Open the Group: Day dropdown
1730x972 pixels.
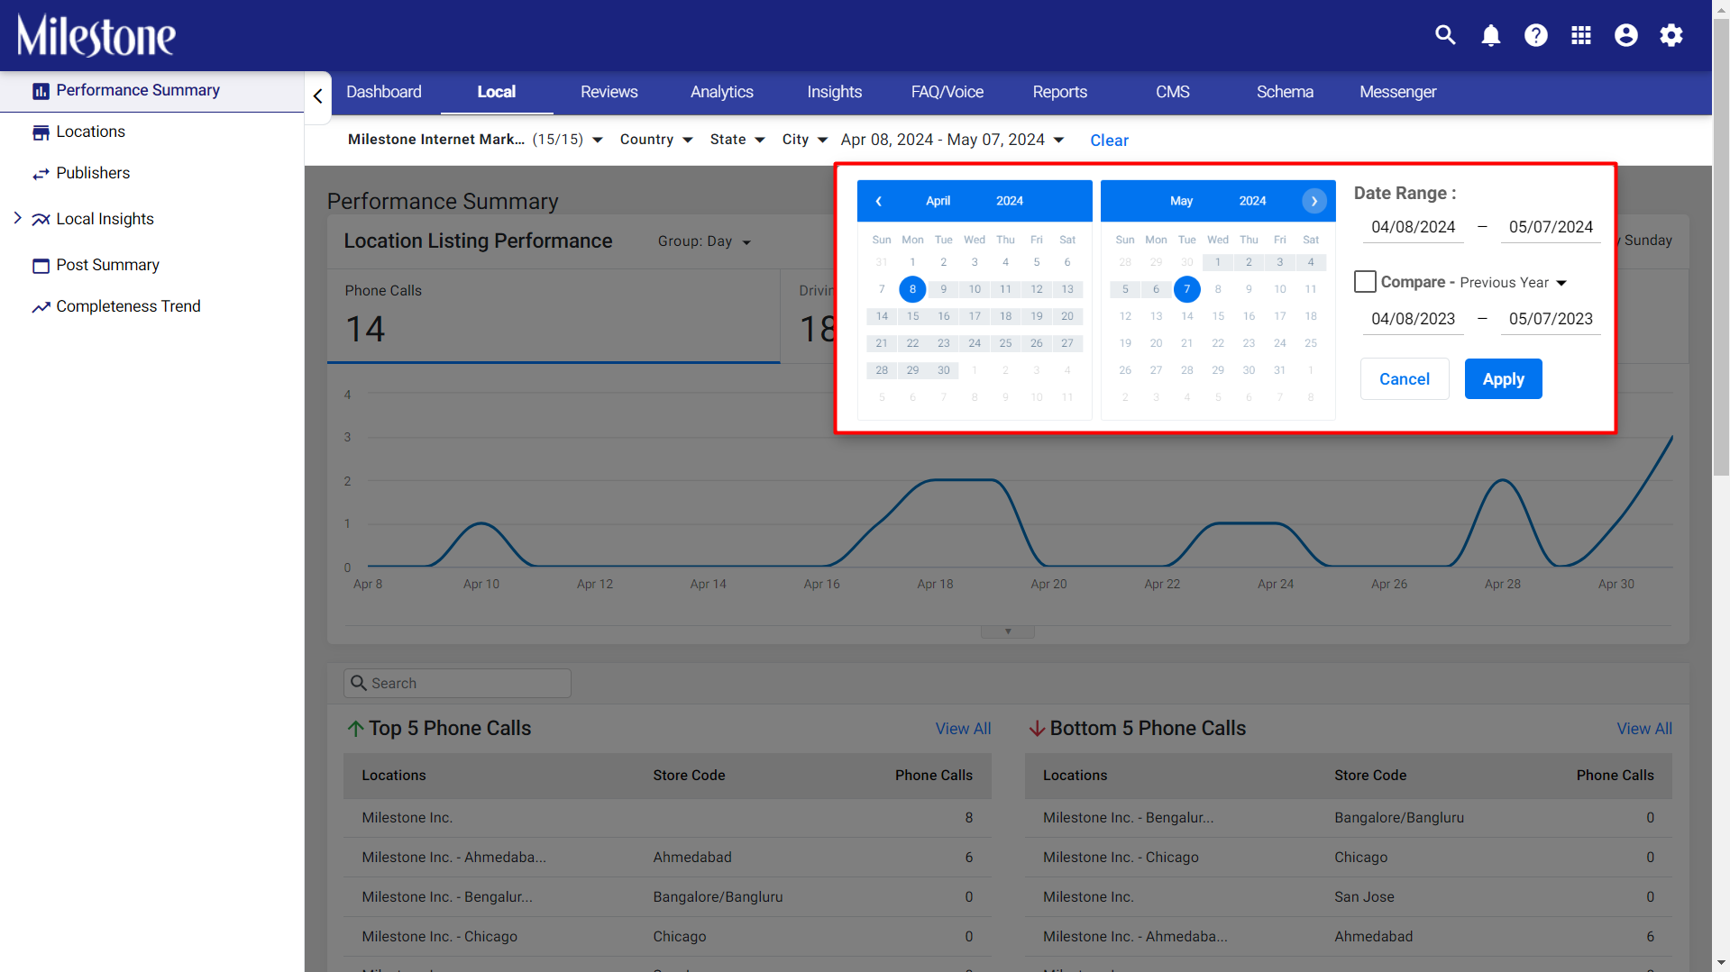pyautogui.click(x=704, y=241)
